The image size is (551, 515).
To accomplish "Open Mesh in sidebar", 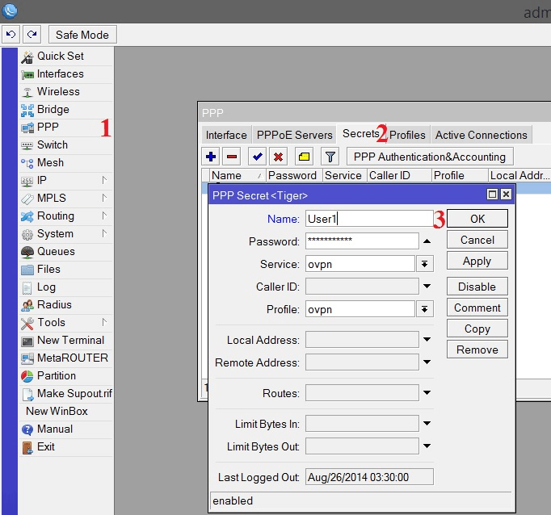I will pos(66,162).
